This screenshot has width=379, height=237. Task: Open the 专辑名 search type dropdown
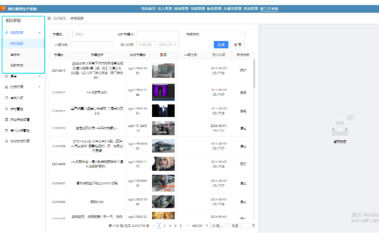(61, 34)
